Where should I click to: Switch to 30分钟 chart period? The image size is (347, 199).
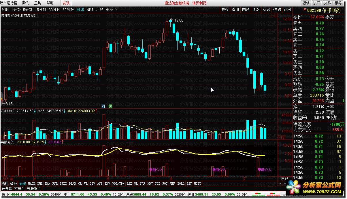click(x=54, y=9)
